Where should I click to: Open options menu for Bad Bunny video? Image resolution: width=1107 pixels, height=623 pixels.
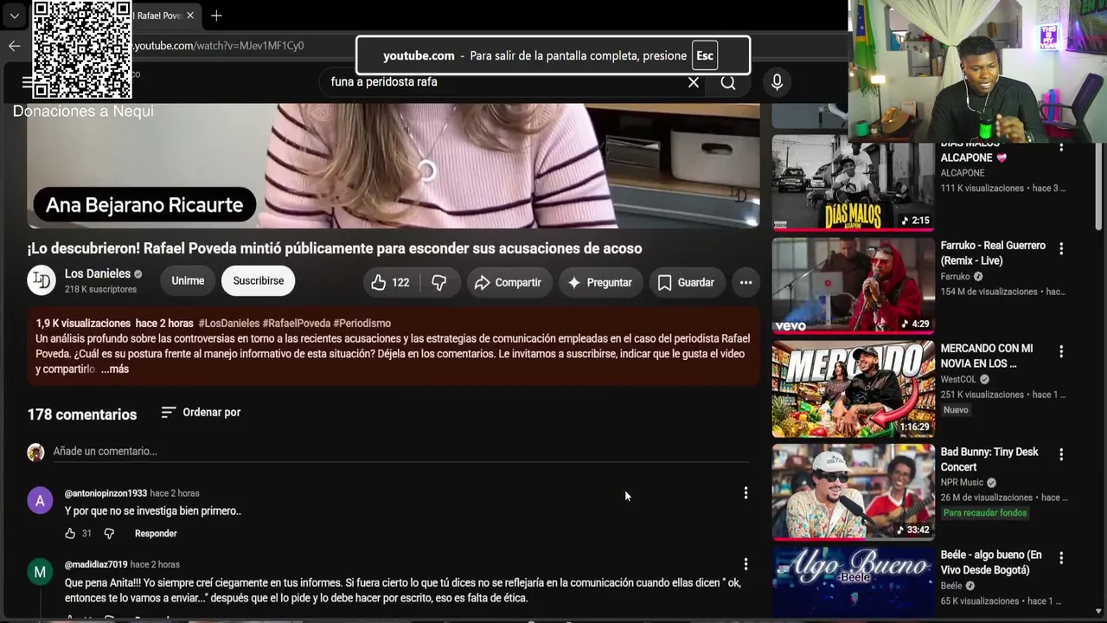[x=1061, y=454]
